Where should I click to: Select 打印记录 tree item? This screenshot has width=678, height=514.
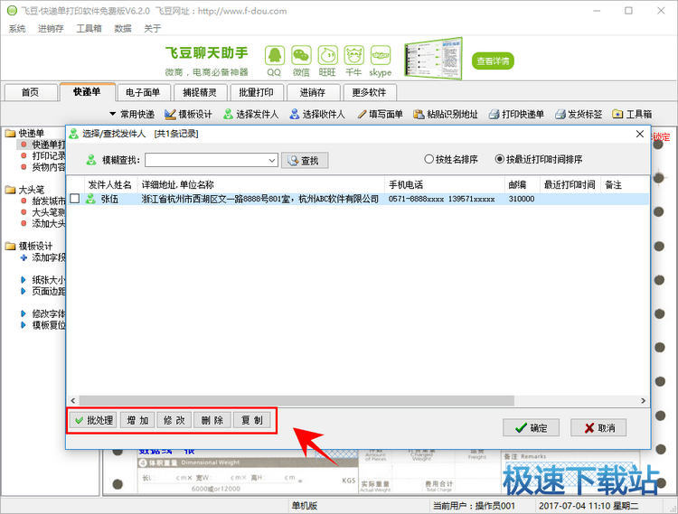[x=42, y=155]
